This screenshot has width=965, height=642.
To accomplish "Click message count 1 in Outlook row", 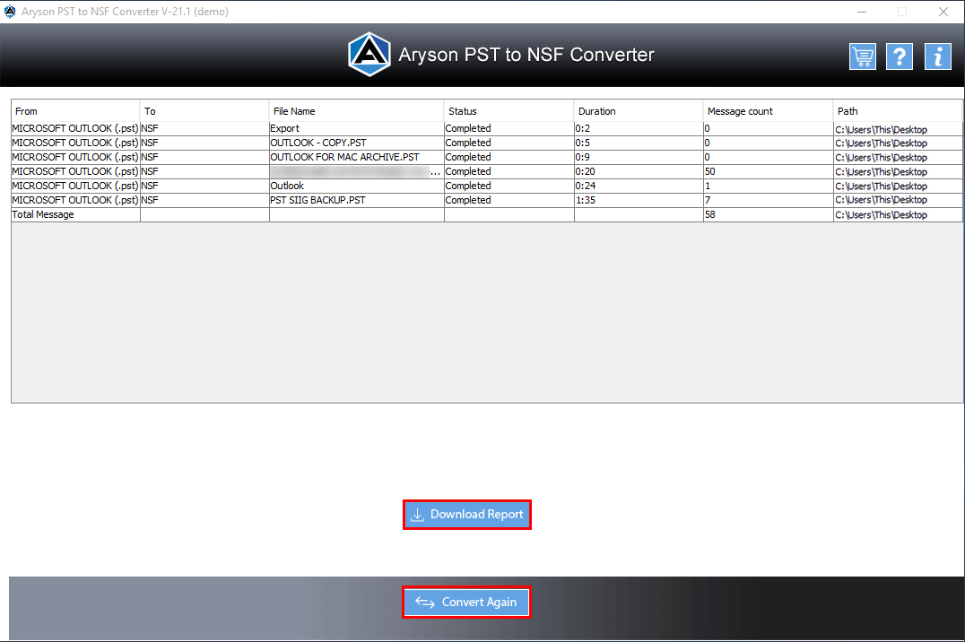I will click(768, 186).
